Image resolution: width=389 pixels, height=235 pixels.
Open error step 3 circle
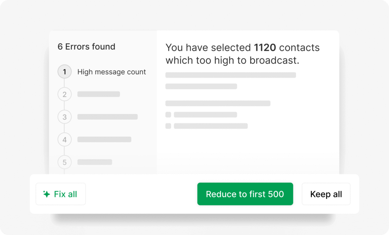pyautogui.click(x=65, y=117)
